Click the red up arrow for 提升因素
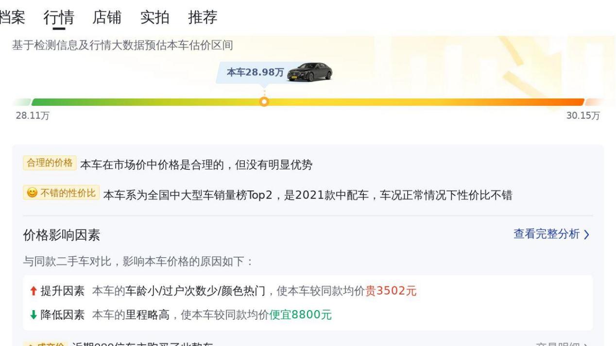Image resolution: width=616 pixels, height=346 pixels. [x=32, y=291]
